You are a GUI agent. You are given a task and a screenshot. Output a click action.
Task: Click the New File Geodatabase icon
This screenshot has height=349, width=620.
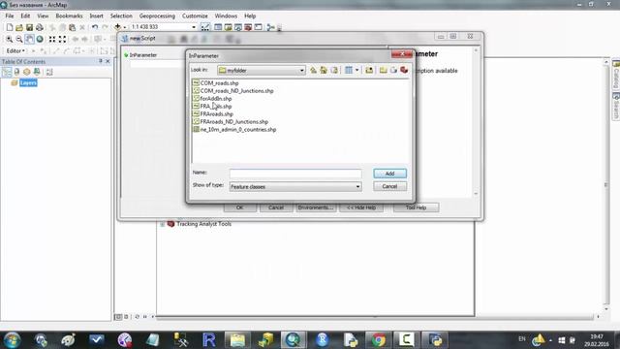click(393, 70)
